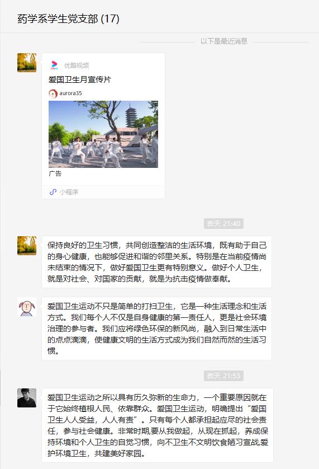Viewport: 319px width, 469px height.
Task: Open the yellow tree avatar beside video card
Action: coord(27,63)
